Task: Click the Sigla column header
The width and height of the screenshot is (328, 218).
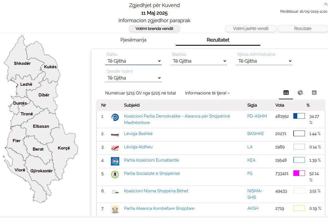Action: 252,105
